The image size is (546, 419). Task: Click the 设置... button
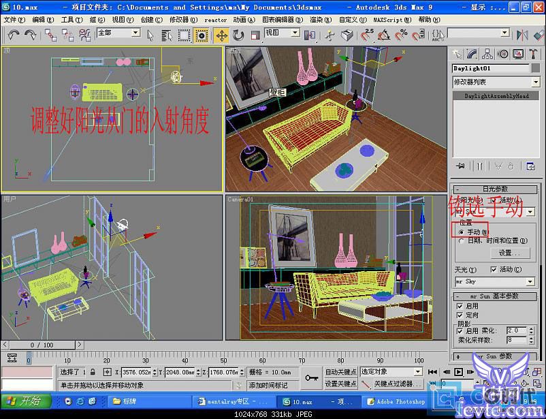coord(510,253)
